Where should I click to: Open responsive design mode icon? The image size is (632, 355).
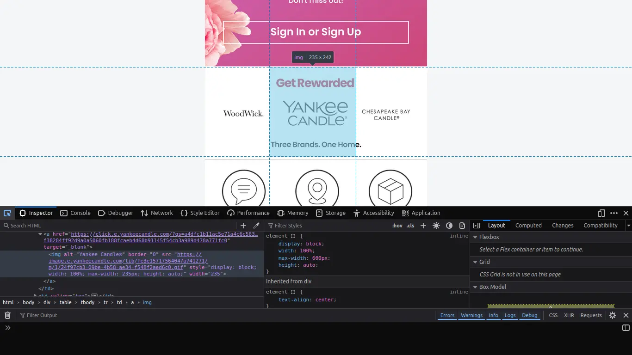pos(601,213)
